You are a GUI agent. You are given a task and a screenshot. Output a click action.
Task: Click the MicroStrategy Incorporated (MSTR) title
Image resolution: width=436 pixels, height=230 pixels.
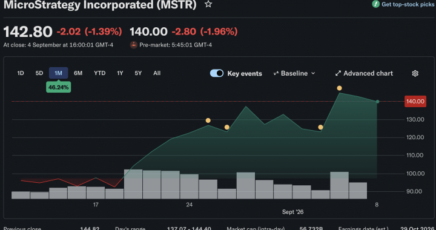[100, 4]
